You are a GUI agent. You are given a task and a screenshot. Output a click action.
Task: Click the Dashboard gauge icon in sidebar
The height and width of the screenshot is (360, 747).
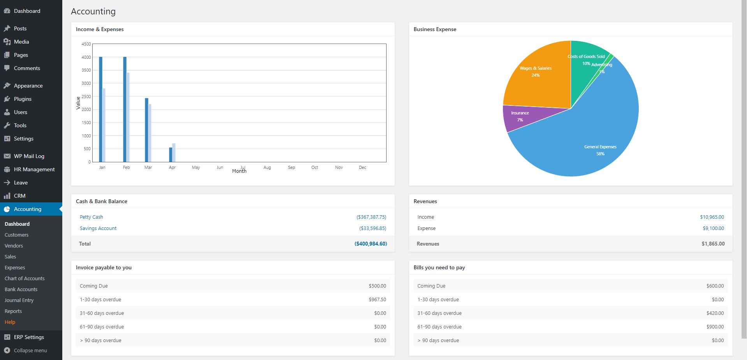7,11
